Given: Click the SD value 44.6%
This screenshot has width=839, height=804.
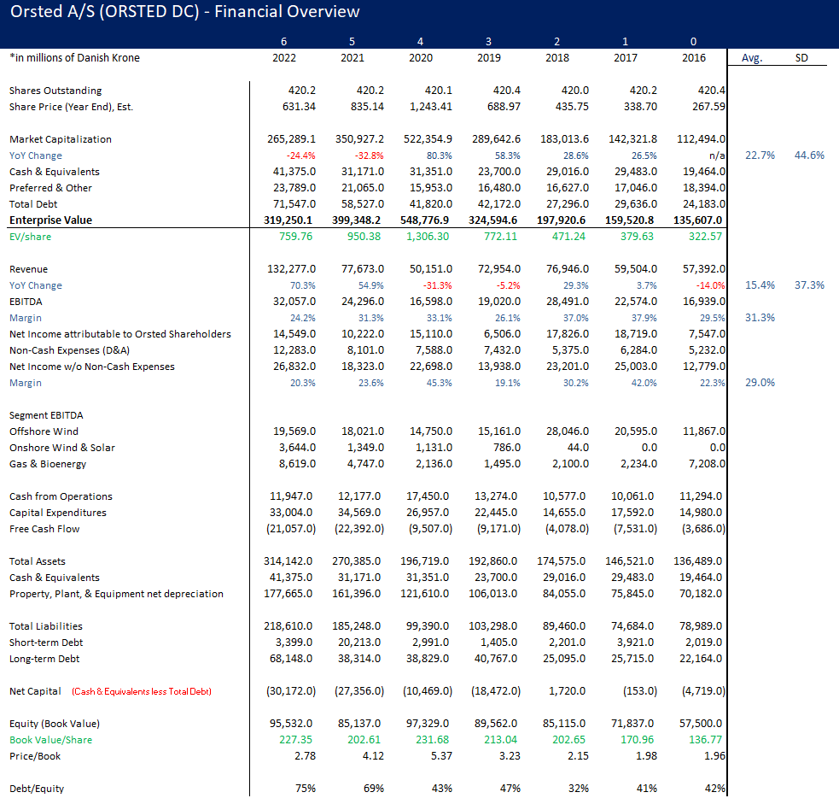Looking at the screenshot, I should [x=809, y=156].
